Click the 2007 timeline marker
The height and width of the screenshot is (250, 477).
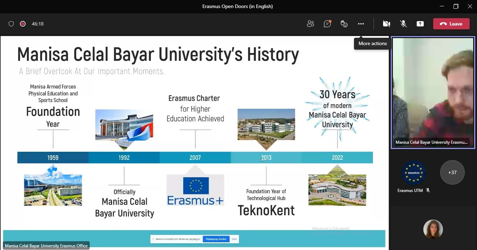[195, 158]
